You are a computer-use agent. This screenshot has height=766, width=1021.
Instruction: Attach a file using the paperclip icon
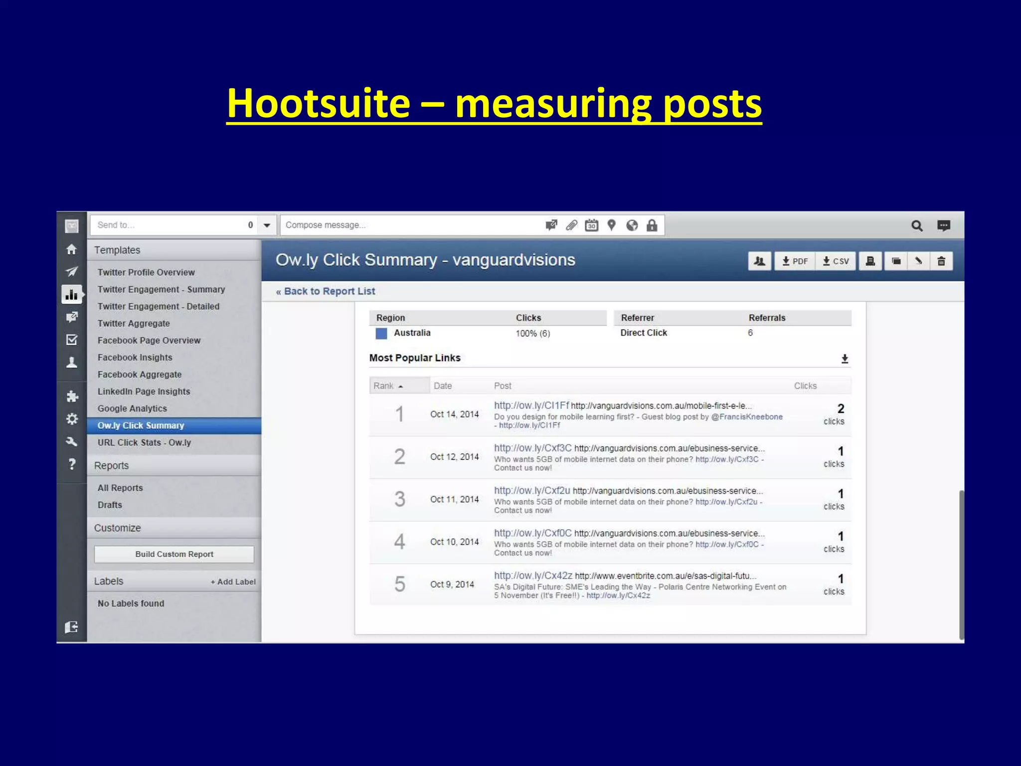pos(572,225)
